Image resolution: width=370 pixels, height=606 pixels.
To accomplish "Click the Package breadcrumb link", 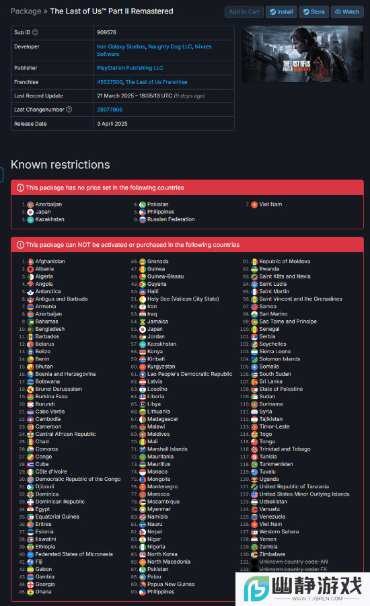I will pos(26,11).
